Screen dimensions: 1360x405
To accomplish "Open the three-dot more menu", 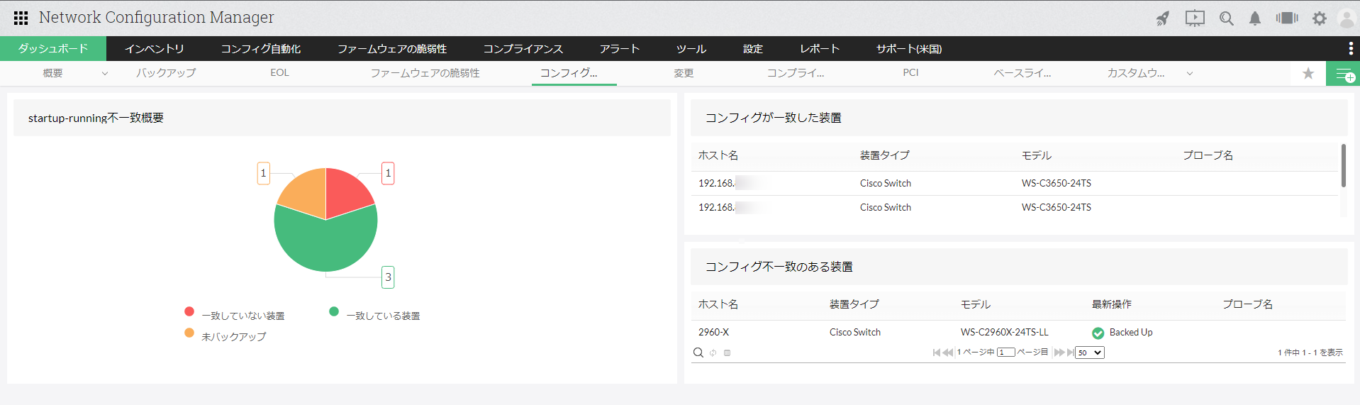I will (x=1350, y=48).
